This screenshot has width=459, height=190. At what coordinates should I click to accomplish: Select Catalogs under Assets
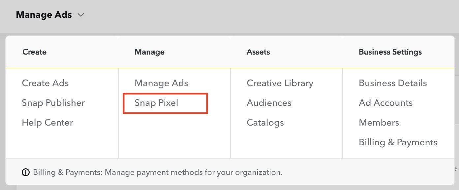[x=265, y=123]
